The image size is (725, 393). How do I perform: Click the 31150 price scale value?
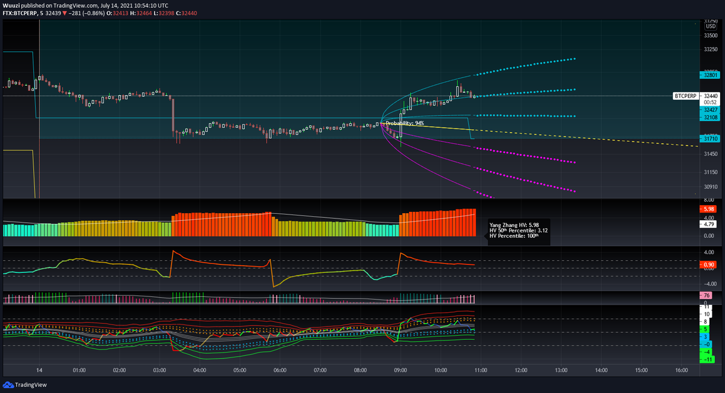[x=710, y=172]
